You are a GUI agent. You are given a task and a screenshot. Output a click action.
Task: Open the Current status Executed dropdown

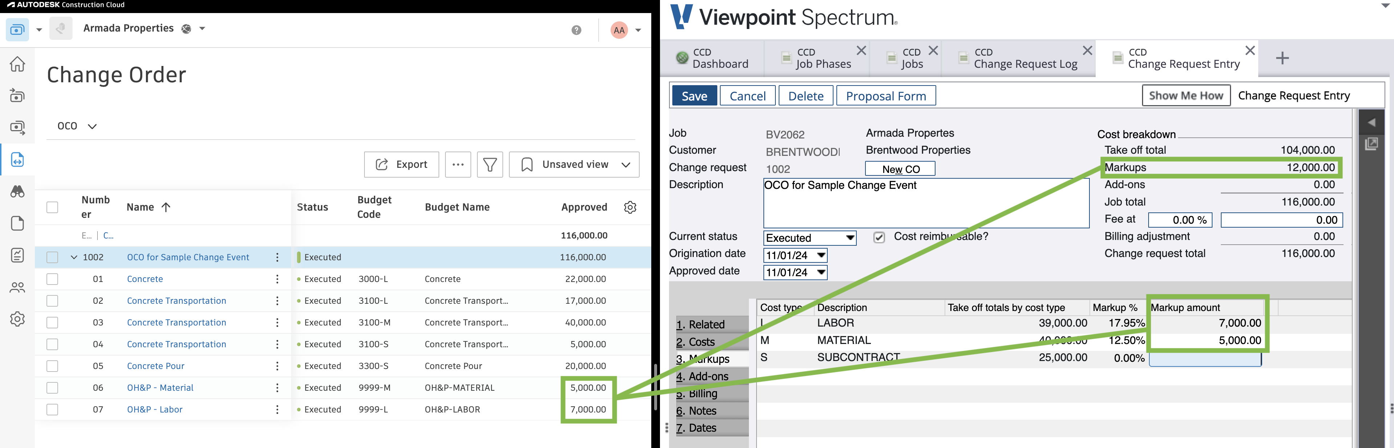810,238
